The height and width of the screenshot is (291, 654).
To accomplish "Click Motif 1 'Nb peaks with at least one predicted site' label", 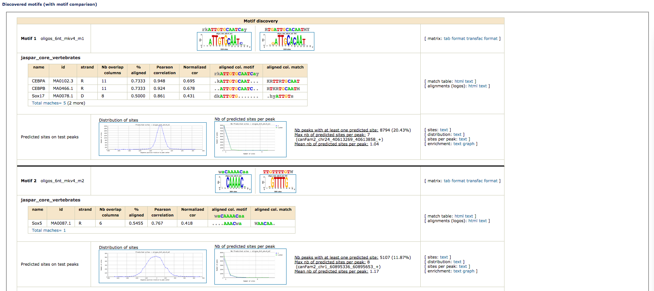I will point(336,130).
